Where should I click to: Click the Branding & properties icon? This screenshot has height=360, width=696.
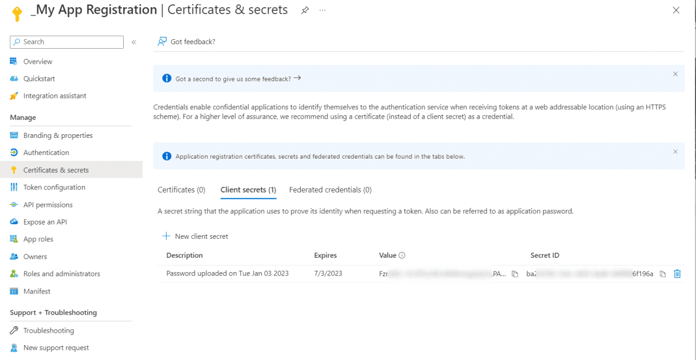14,135
